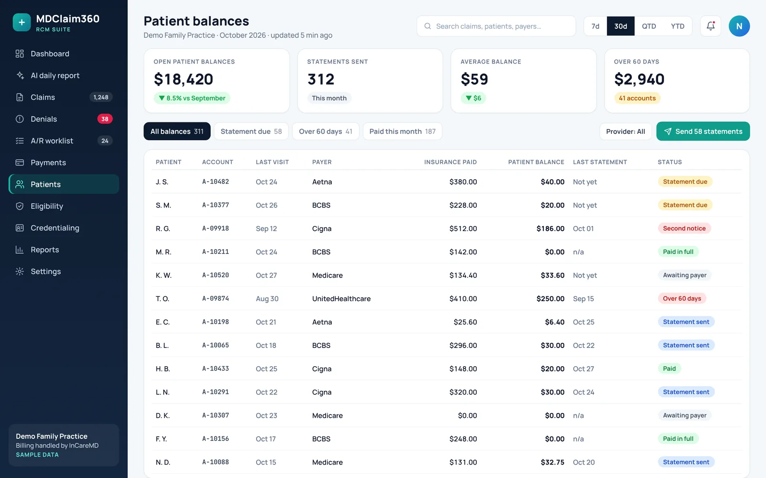Viewport: 766px width, 478px height.
Task: Open Settings in the sidebar
Action: tap(64, 272)
